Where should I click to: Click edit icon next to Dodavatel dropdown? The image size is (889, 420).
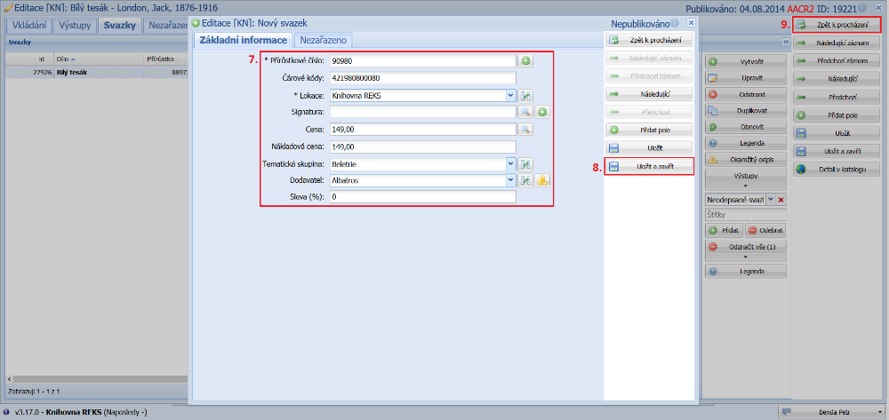pyautogui.click(x=525, y=180)
